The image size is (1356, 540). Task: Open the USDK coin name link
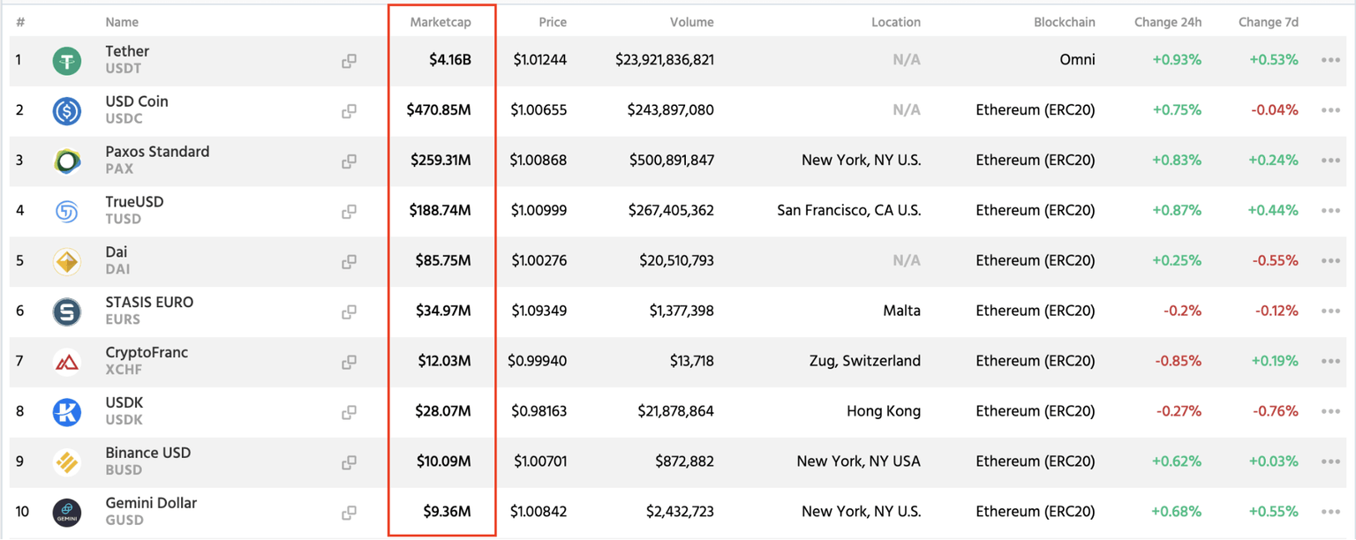(x=124, y=403)
